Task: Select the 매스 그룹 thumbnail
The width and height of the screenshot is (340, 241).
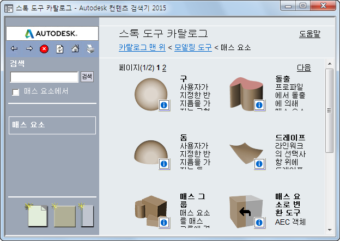Action: [x=151, y=211]
